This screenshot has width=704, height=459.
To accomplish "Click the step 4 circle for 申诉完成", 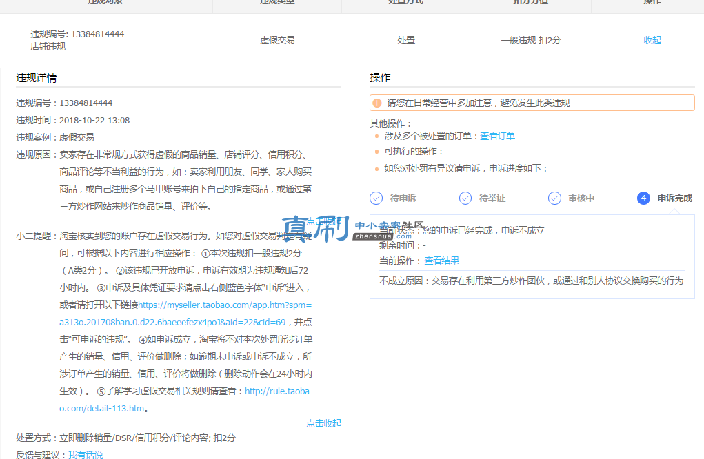I will (643, 198).
